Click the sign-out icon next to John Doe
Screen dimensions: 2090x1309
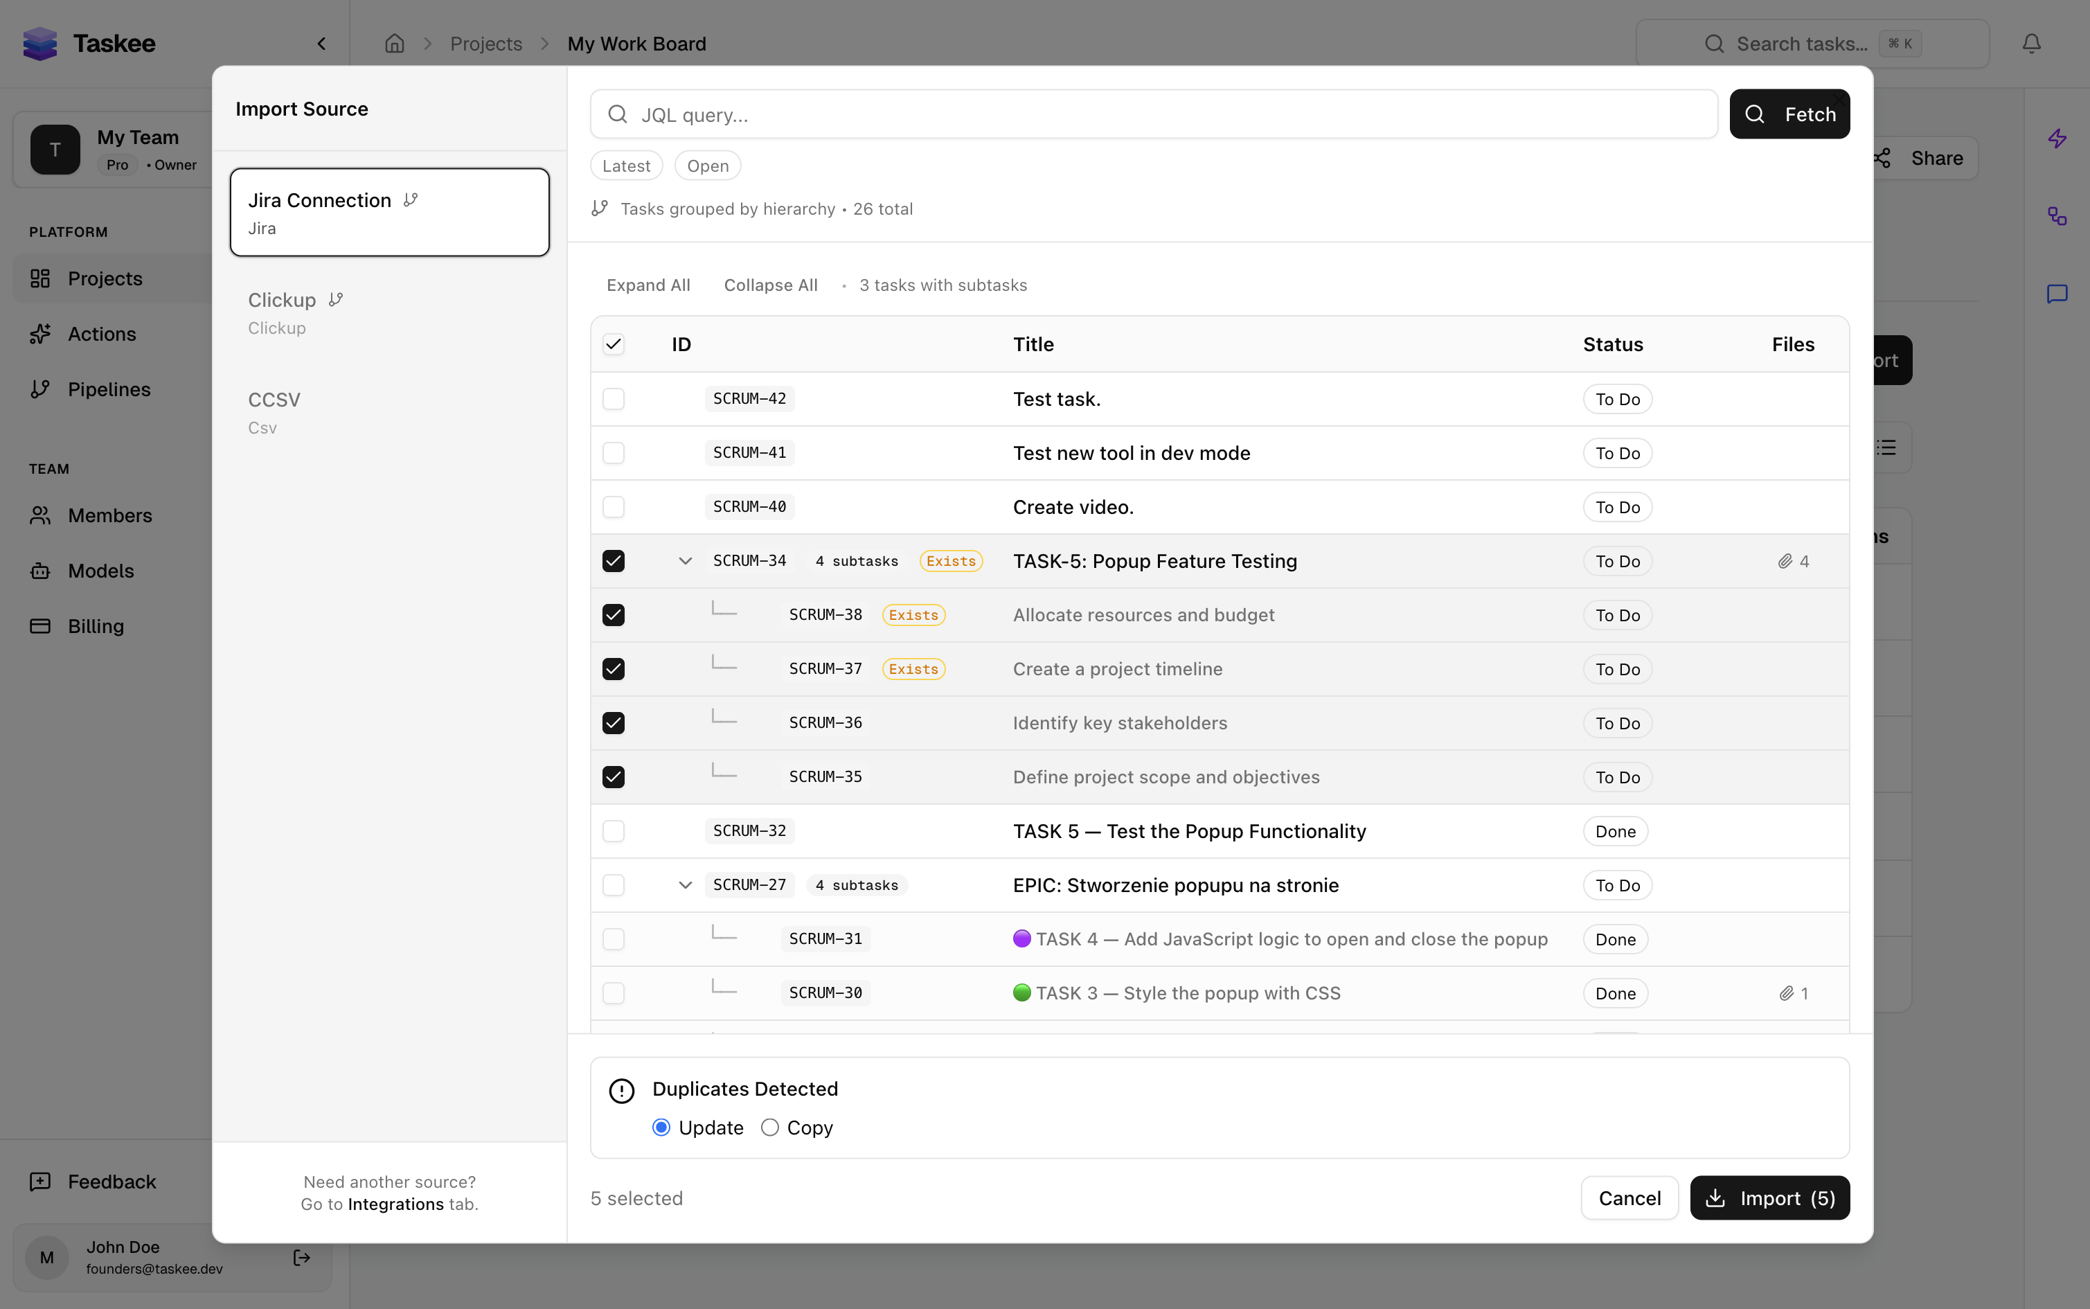tap(301, 1257)
